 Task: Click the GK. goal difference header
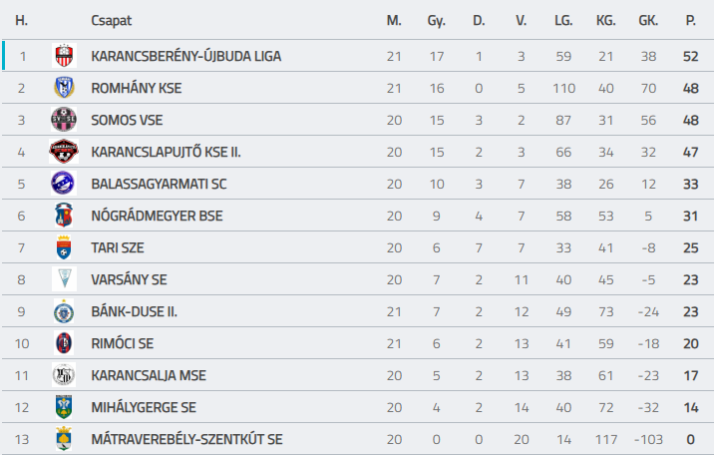(x=648, y=21)
